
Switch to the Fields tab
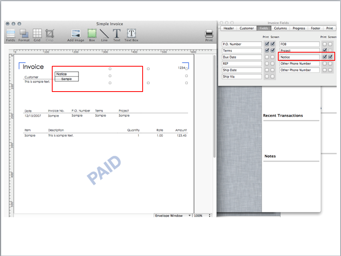pos(264,28)
